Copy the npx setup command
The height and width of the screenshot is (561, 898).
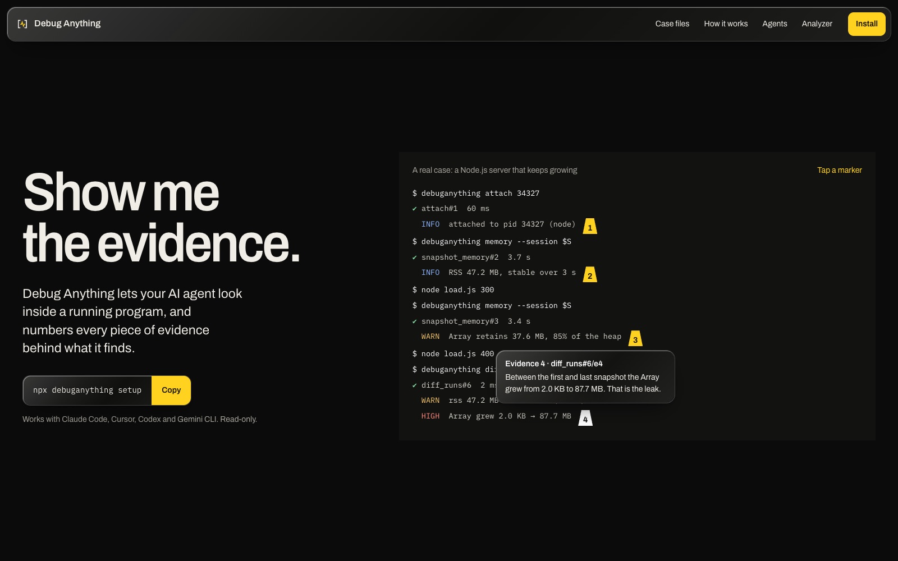click(171, 390)
